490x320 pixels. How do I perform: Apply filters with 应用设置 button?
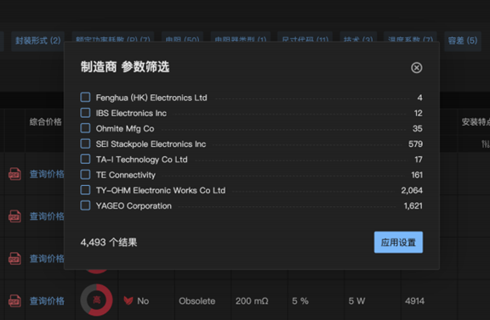coord(398,242)
